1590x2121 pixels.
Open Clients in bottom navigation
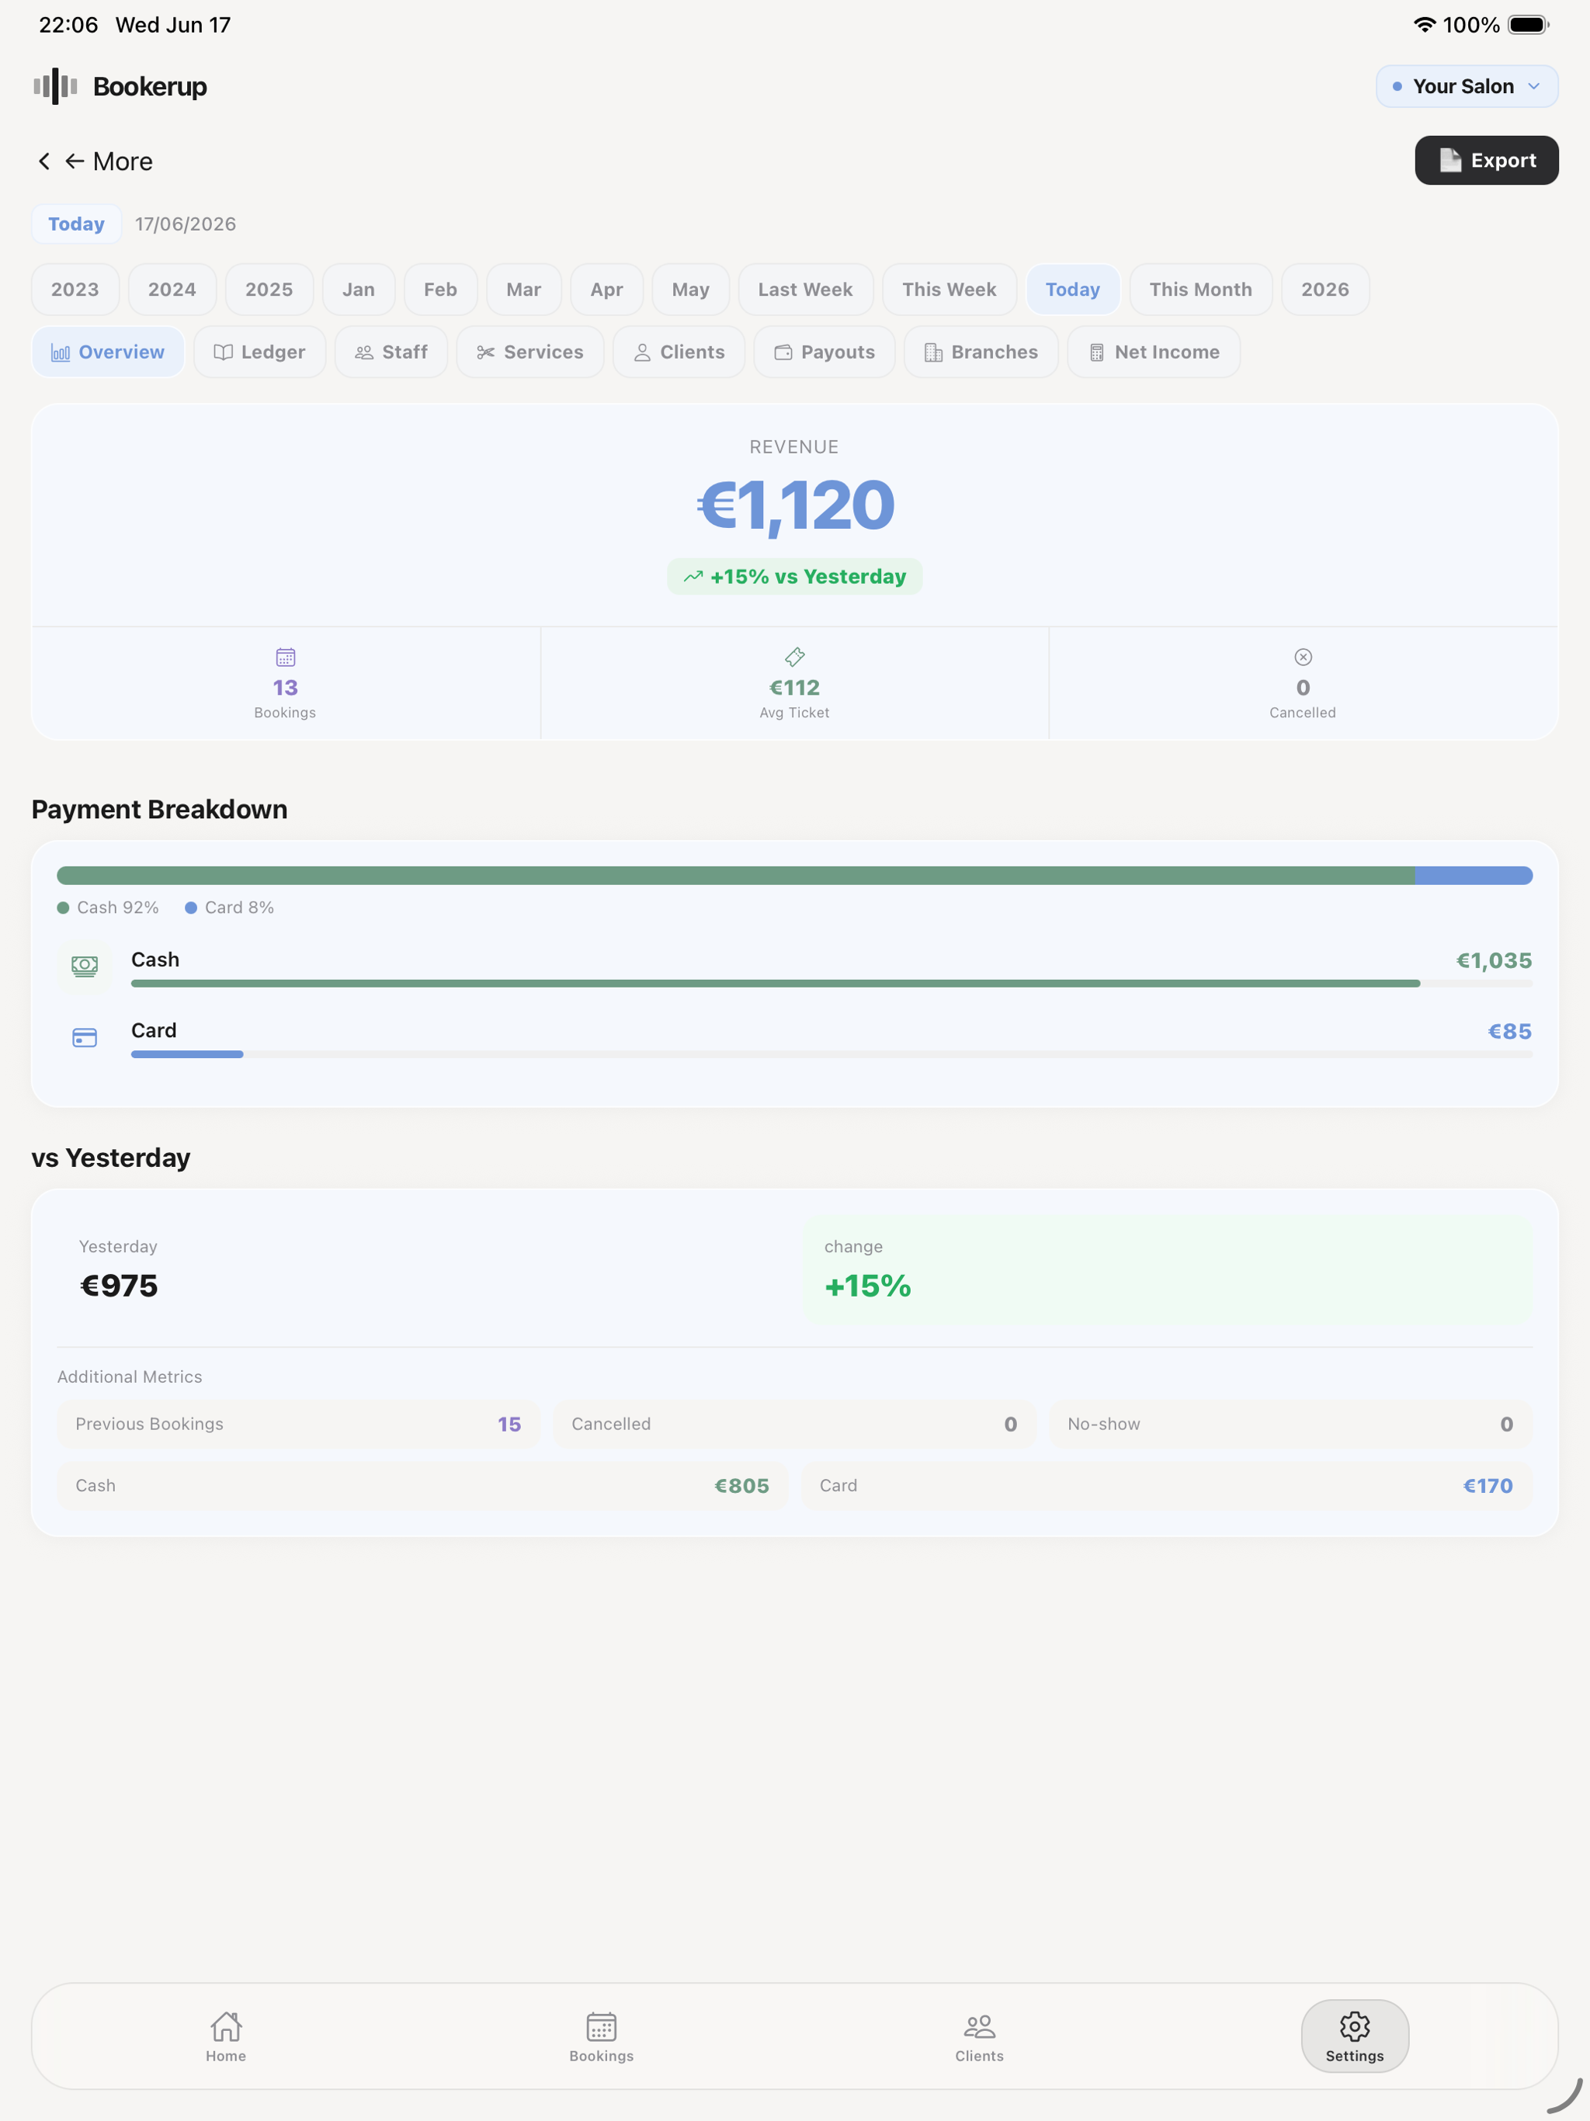click(x=979, y=2036)
